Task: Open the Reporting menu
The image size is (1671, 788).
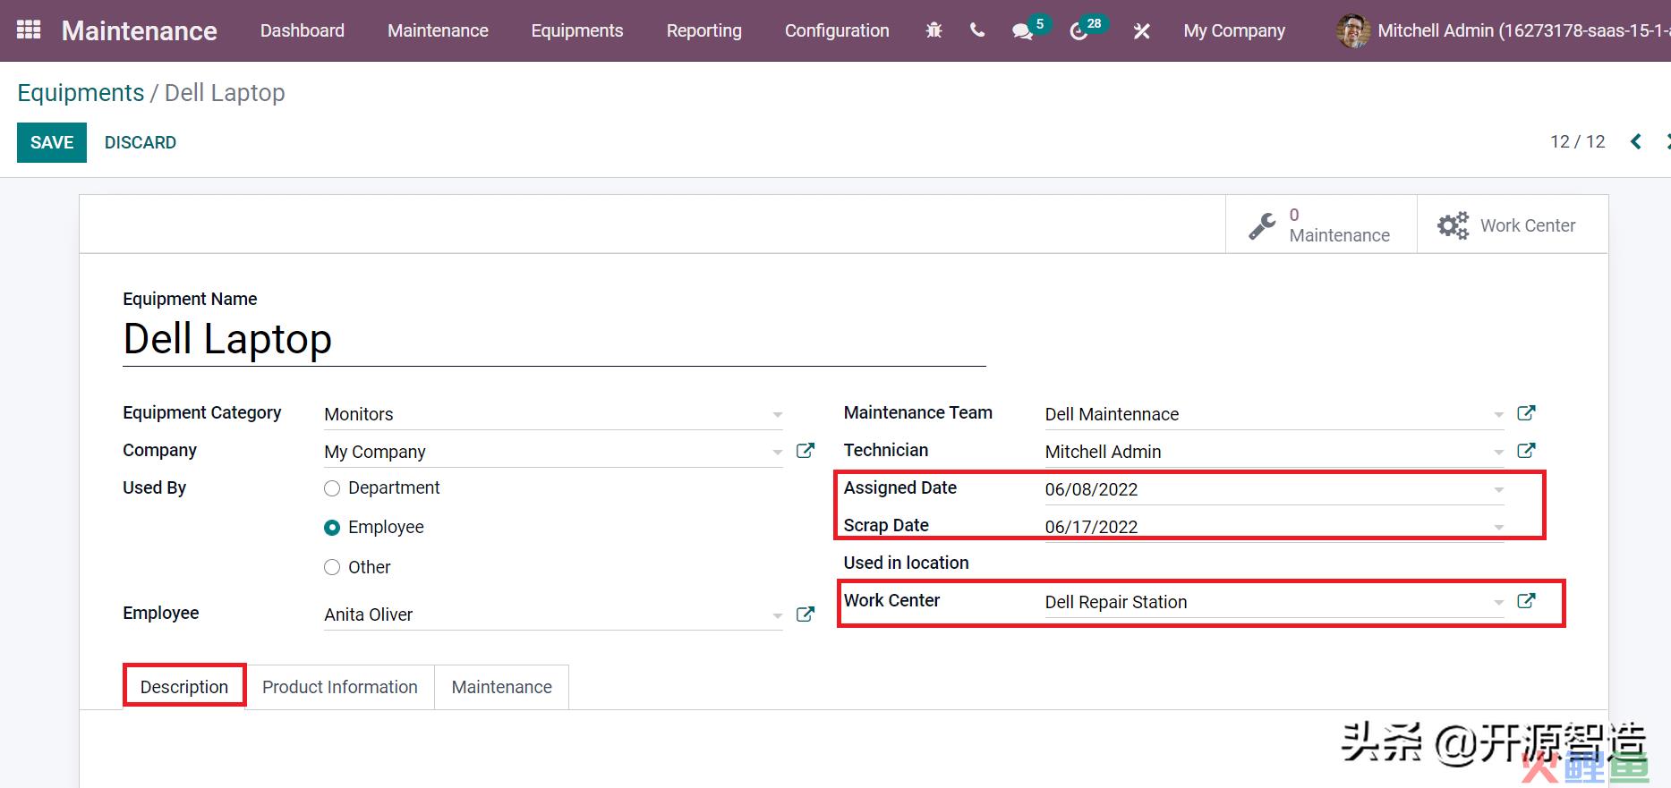Action: [704, 30]
